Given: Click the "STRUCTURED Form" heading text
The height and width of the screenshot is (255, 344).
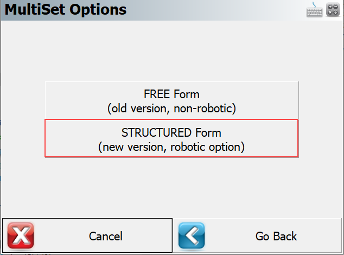Looking at the screenshot, I should (x=171, y=133).
